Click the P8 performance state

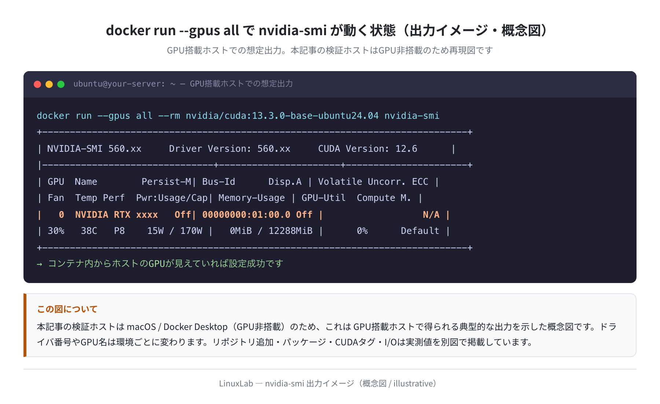click(119, 231)
